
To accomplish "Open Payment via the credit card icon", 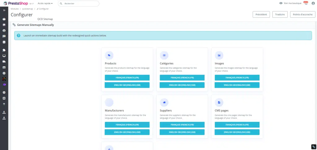I will pyautogui.click(x=4, y=67).
